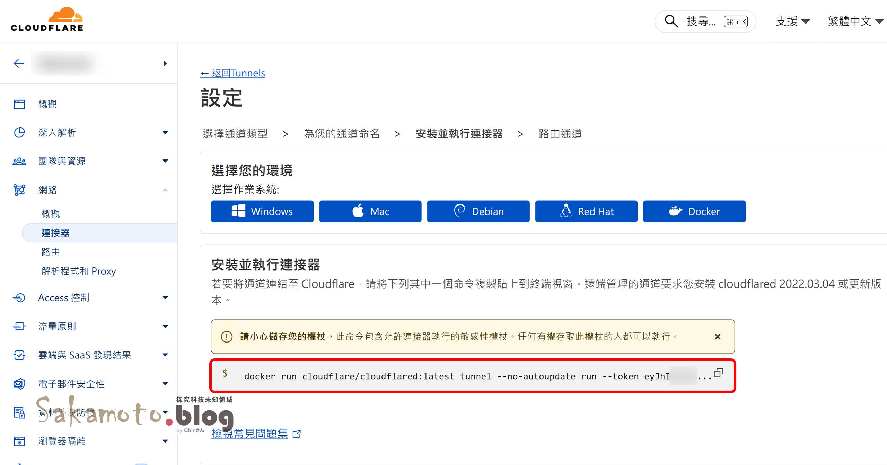Select 路由 in the sidebar

click(51, 252)
